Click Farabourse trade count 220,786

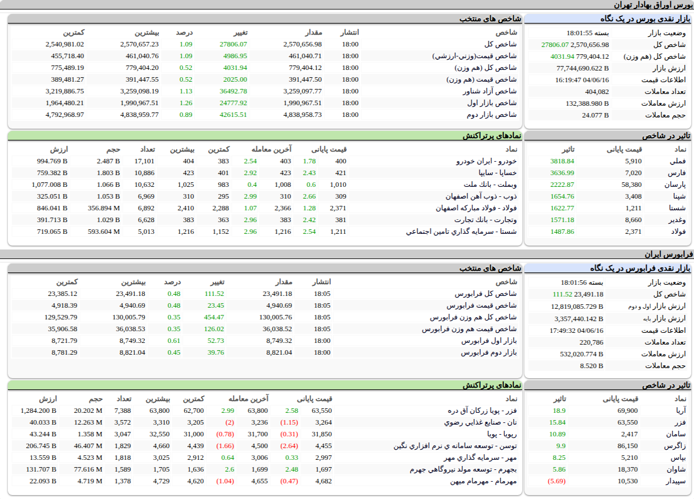[x=591, y=342]
